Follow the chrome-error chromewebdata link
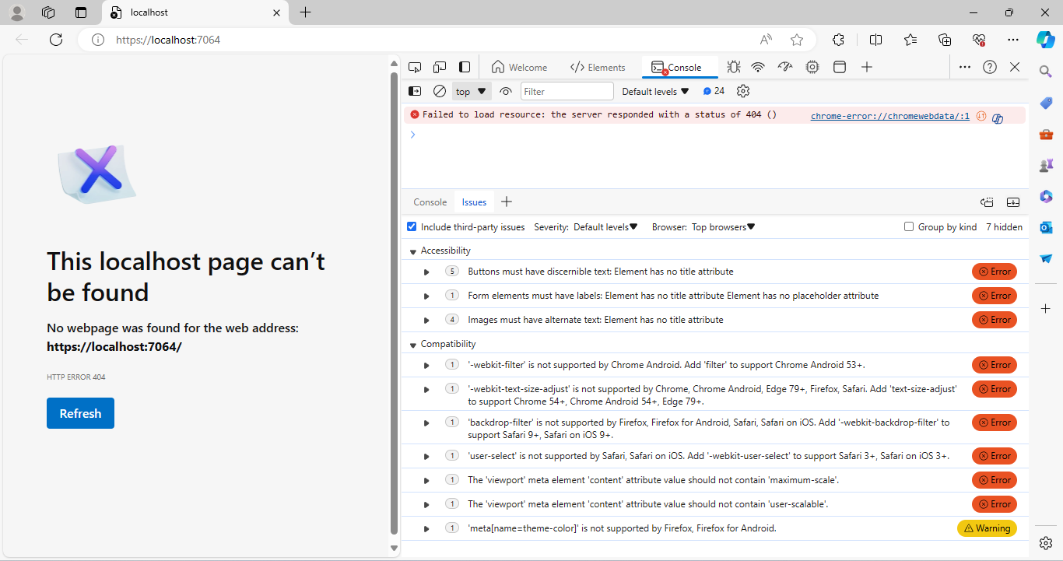The height and width of the screenshot is (561, 1063). coord(889,115)
